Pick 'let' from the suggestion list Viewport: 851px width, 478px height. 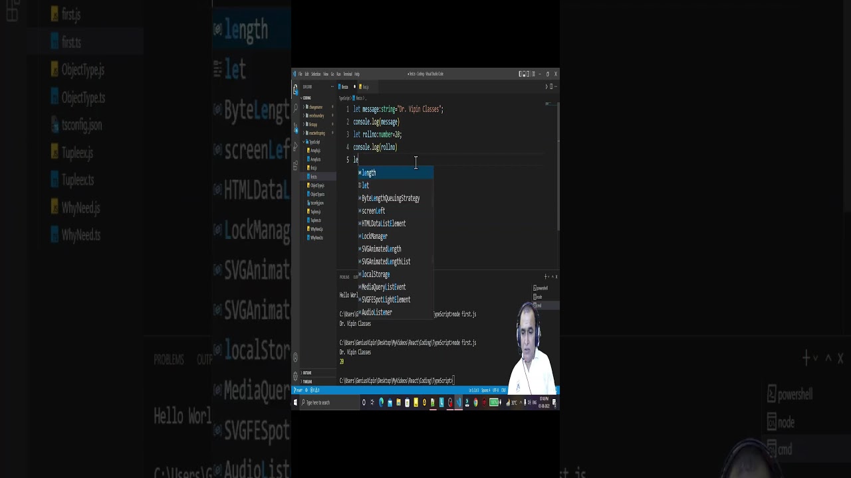click(x=396, y=185)
